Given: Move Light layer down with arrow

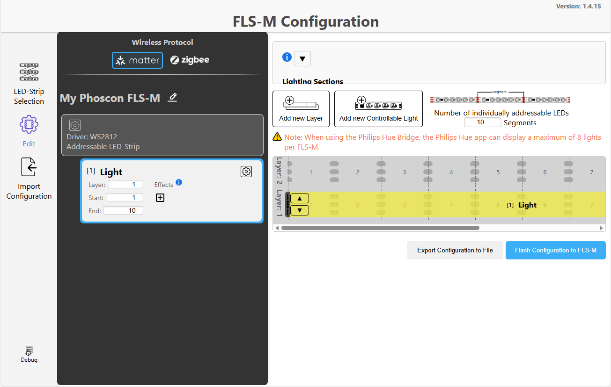Looking at the screenshot, I should [x=300, y=210].
